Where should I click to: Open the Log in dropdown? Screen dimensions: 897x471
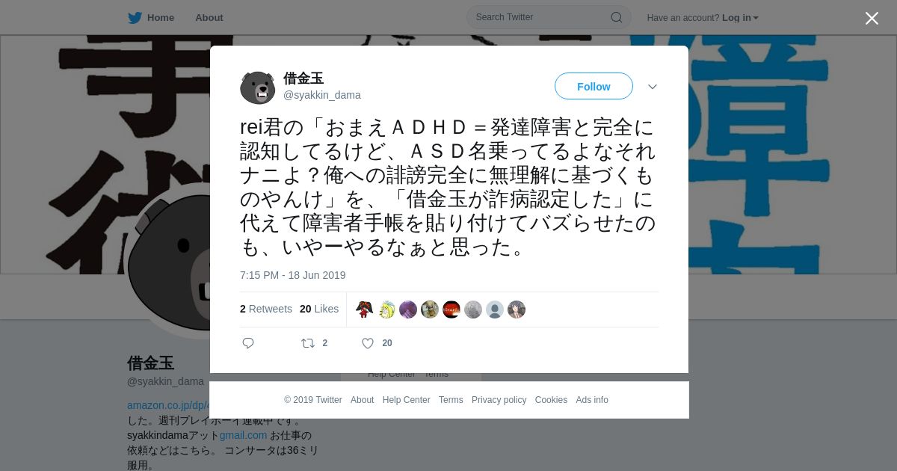(740, 17)
